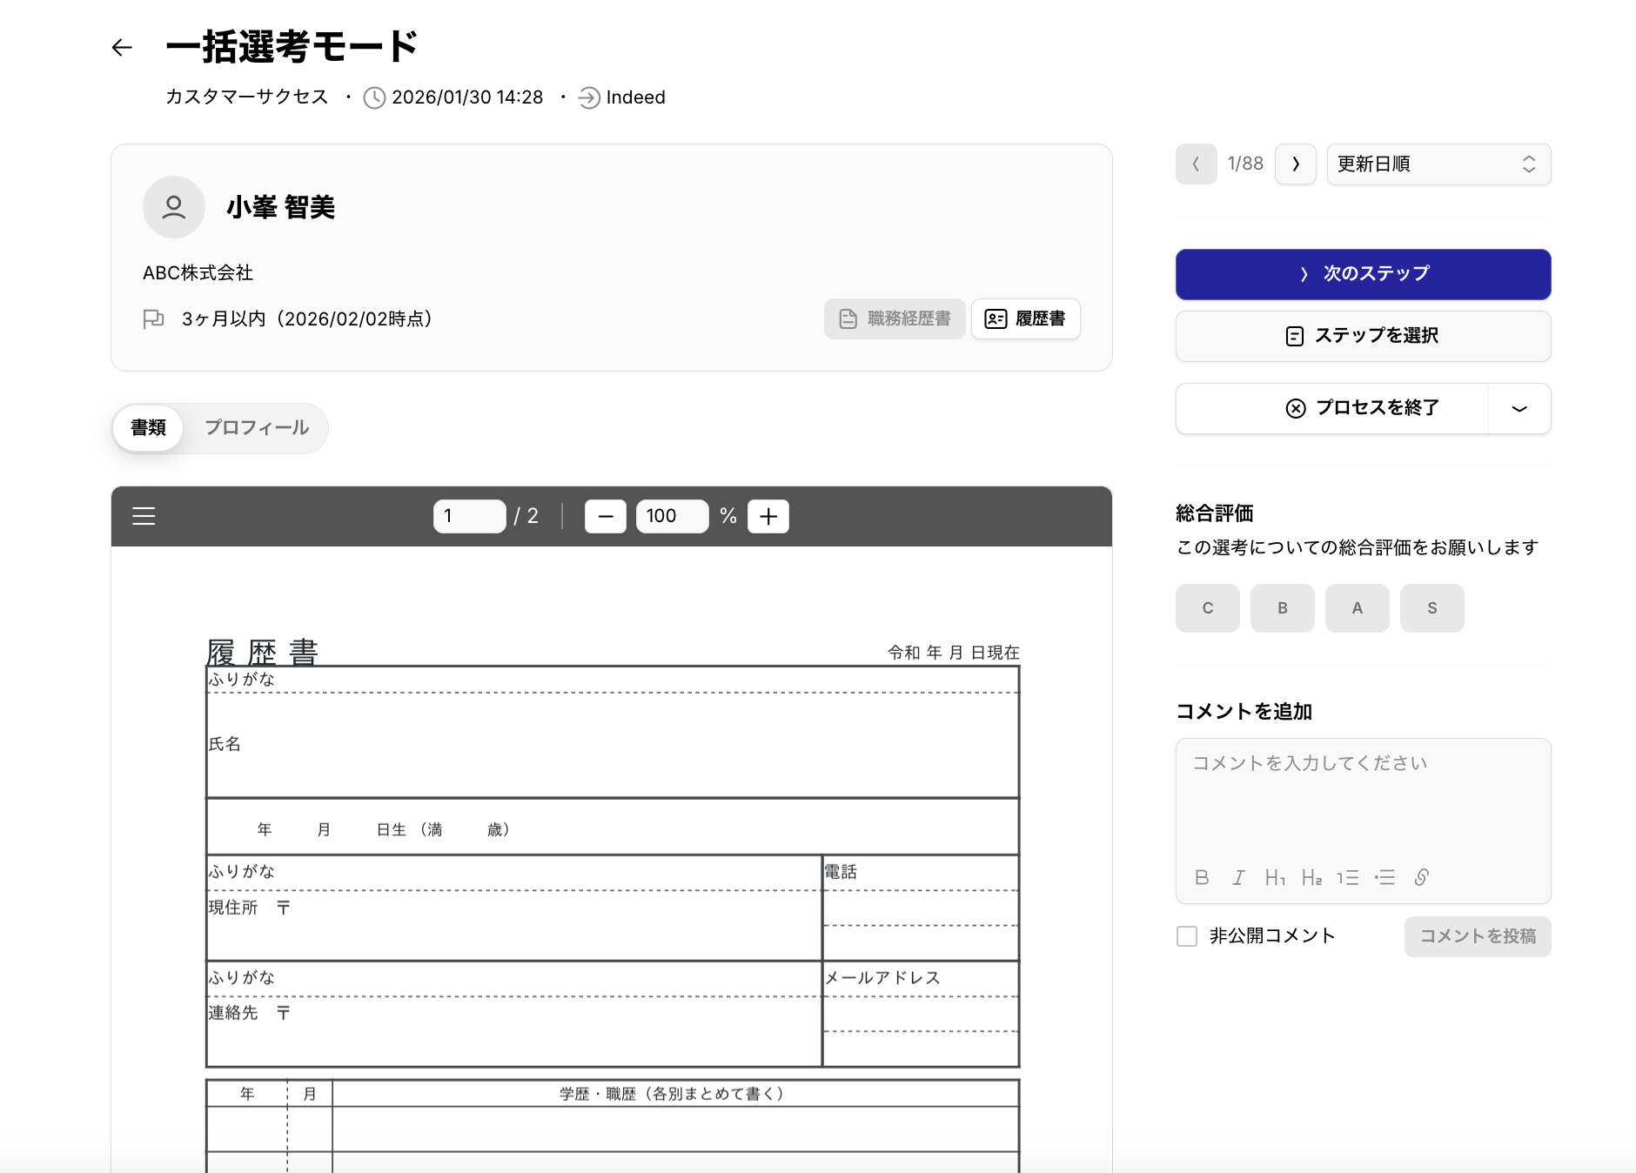Screen dimensions: 1636x1173
Task: Select rating A for overall evaluation
Action: point(1357,608)
